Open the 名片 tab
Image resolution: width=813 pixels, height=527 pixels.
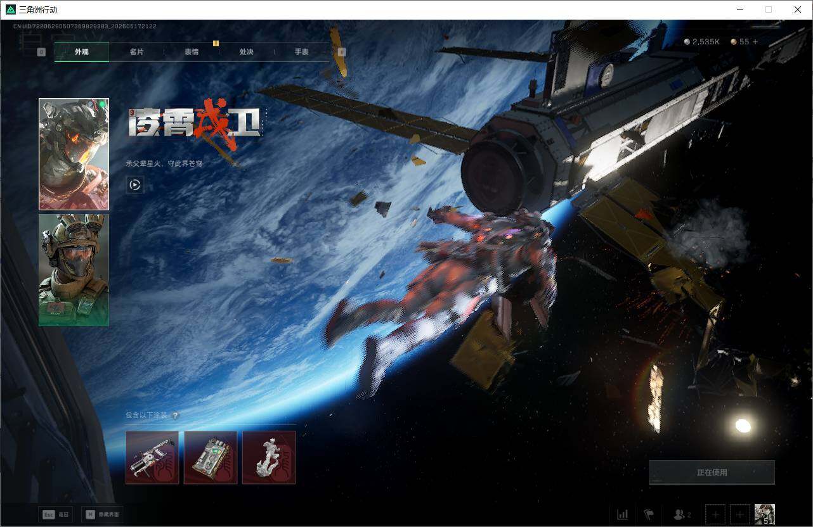[136, 52]
